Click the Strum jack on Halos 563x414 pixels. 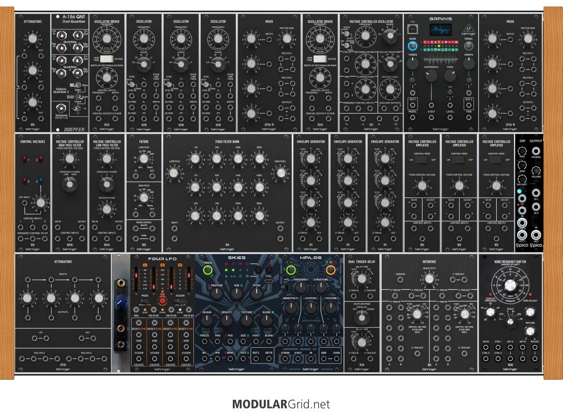point(285,358)
